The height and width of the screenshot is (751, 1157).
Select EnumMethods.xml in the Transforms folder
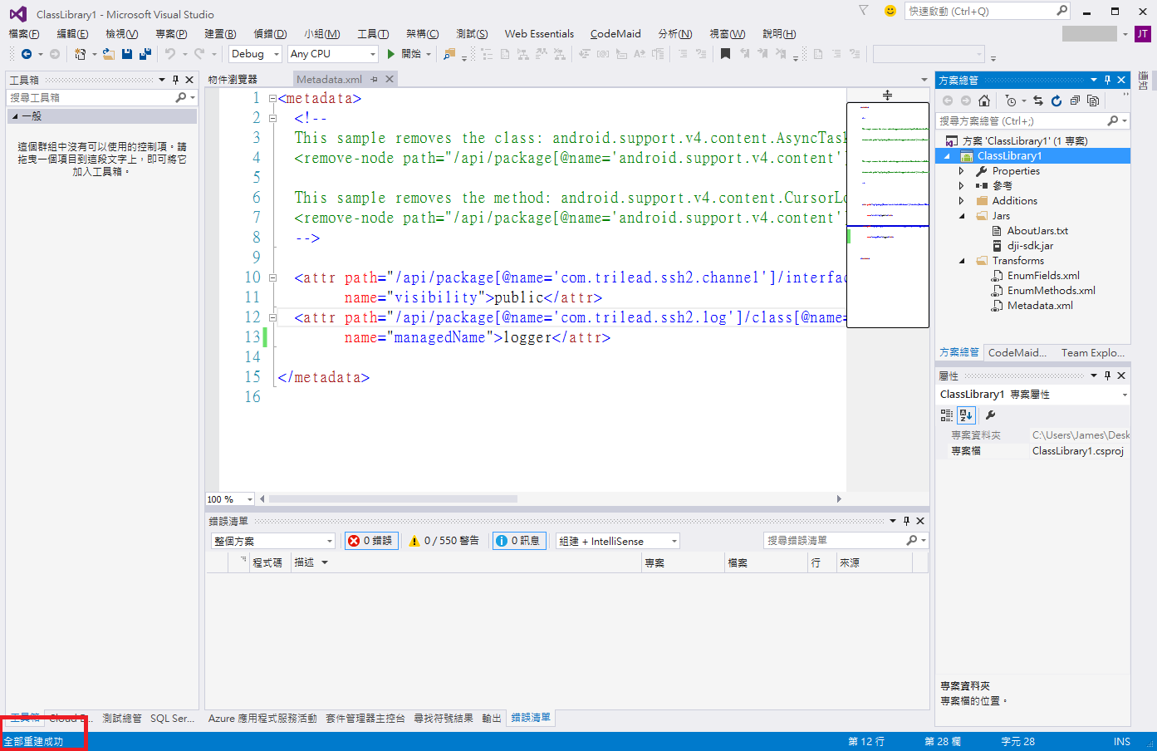click(1051, 291)
